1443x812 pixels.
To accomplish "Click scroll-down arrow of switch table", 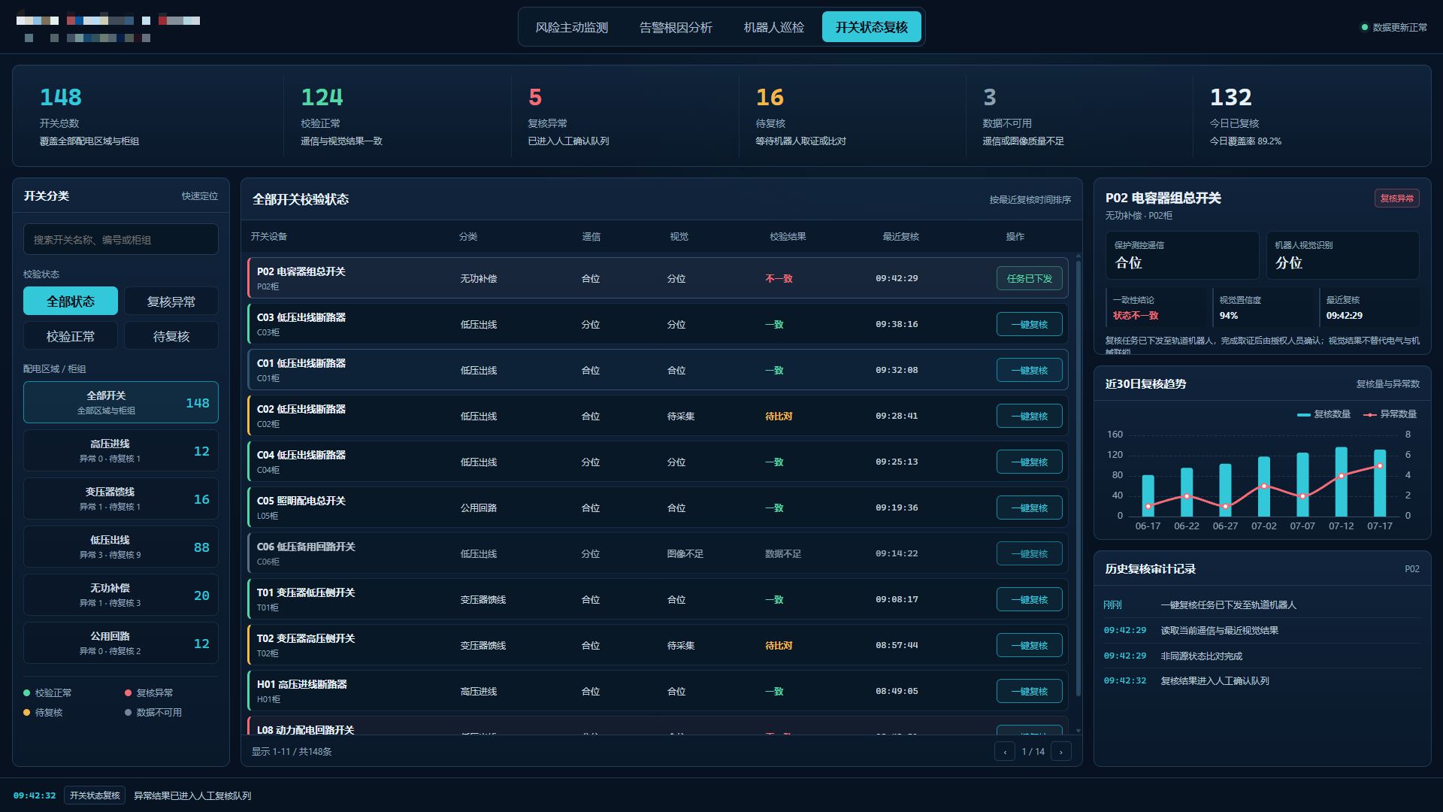I will click(x=1078, y=730).
